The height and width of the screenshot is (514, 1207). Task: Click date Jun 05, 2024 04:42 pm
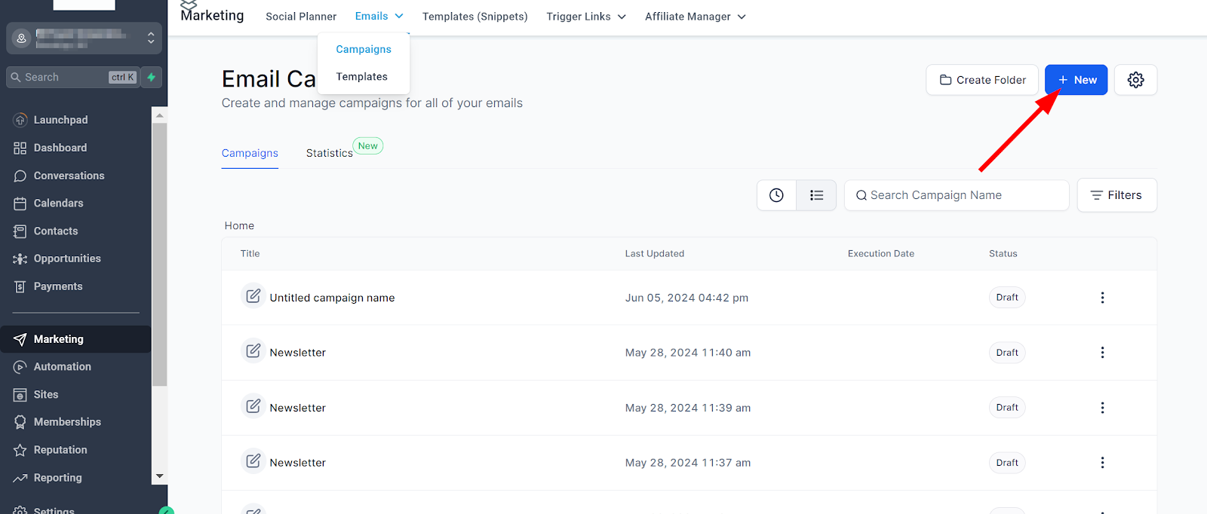point(686,298)
